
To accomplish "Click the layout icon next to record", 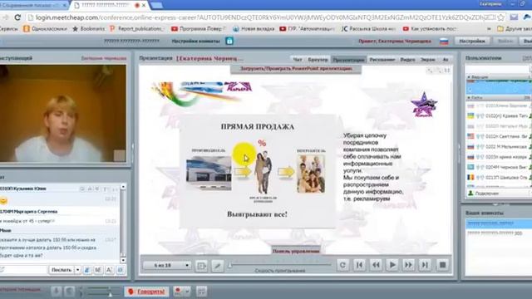I will point(201,292).
